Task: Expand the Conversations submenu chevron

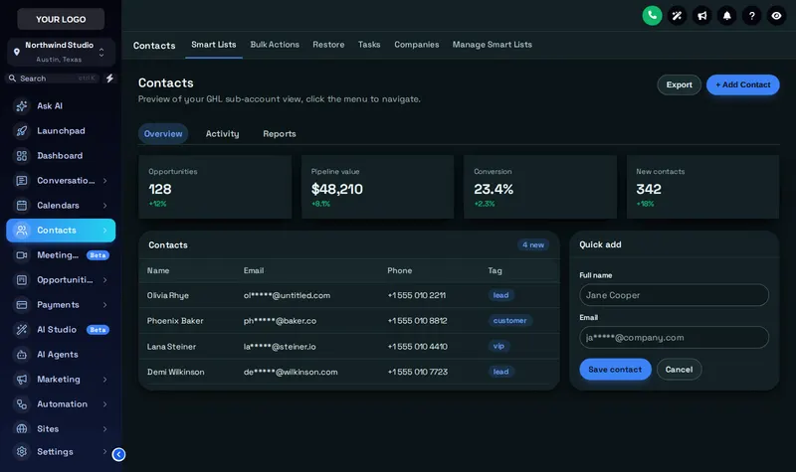Action: pyautogui.click(x=104, y=181)
